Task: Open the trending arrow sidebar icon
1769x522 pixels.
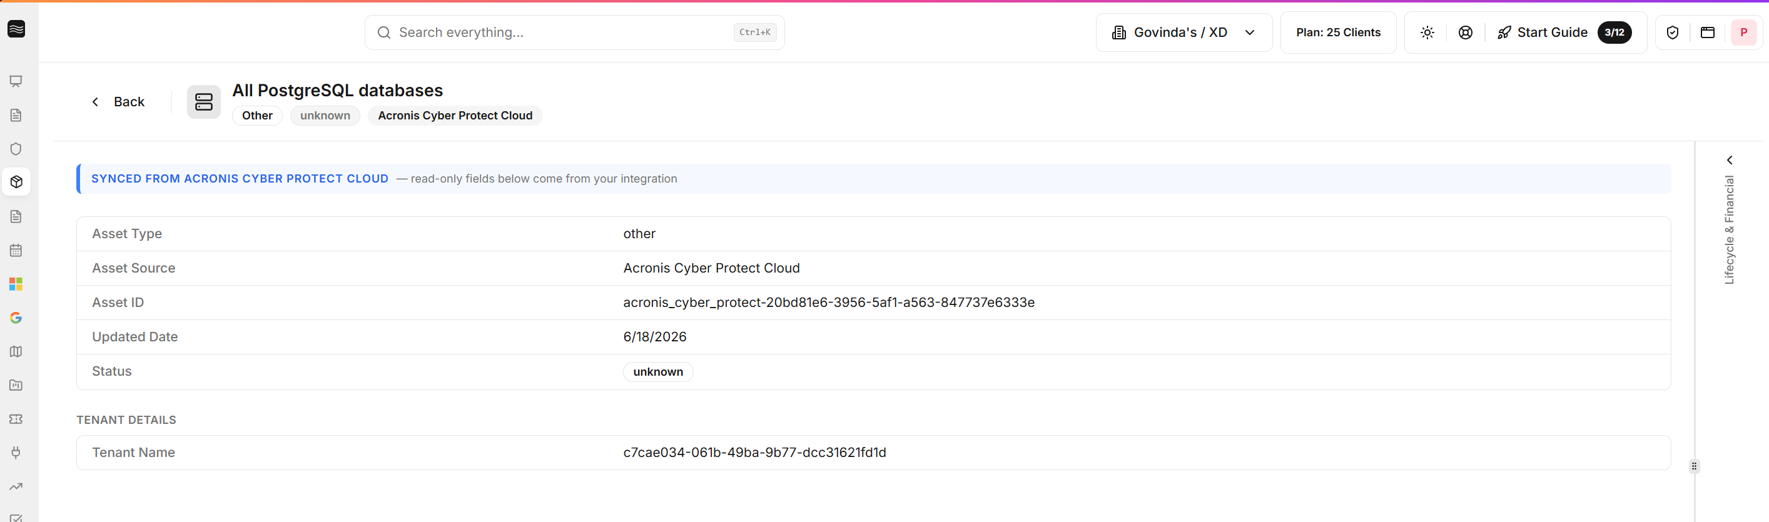Action: pos(16,486)
